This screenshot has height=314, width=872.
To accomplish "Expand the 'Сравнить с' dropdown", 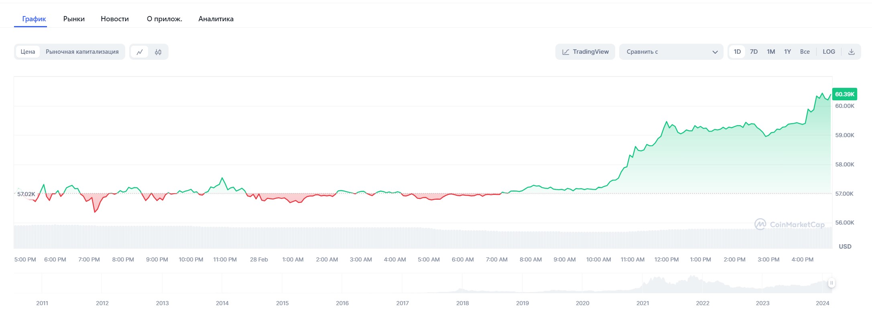I will pyautogui.click(x=671, y=52).
